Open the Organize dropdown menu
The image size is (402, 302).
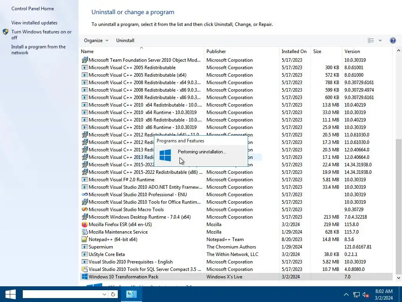(96, 41)
